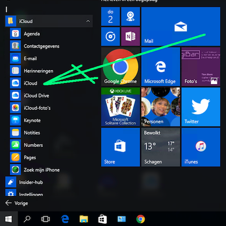This screenshot has width=226, height=226.
Task: Open the Pages icon
Action: [15, 157]
